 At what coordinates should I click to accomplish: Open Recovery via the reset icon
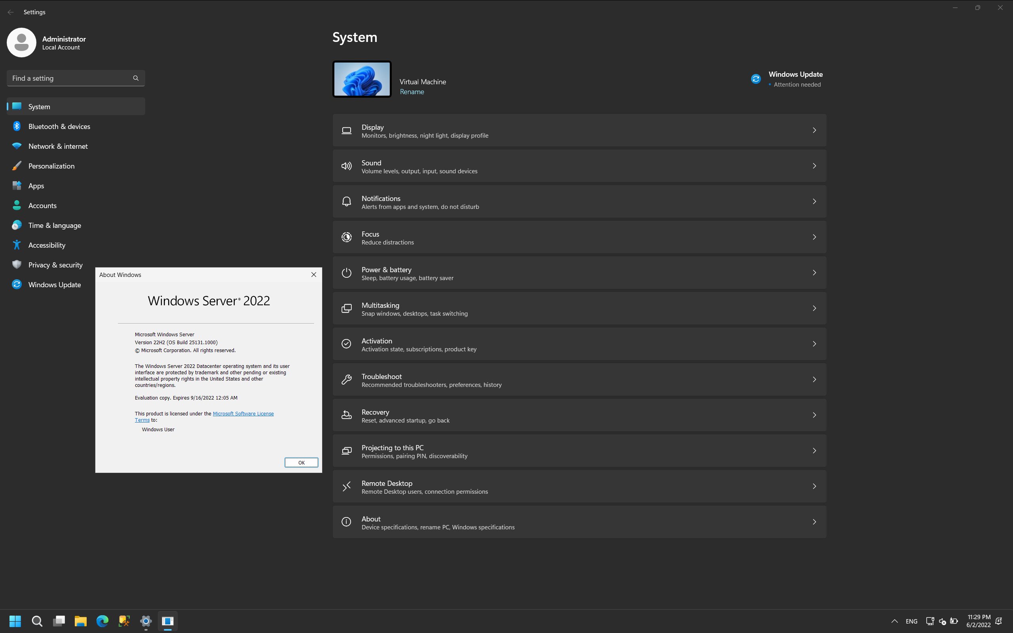coord(347,415)
